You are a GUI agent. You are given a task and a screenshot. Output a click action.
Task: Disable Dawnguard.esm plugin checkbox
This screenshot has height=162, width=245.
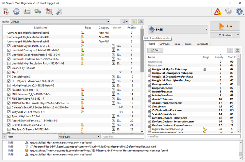(x=149, y=84)
